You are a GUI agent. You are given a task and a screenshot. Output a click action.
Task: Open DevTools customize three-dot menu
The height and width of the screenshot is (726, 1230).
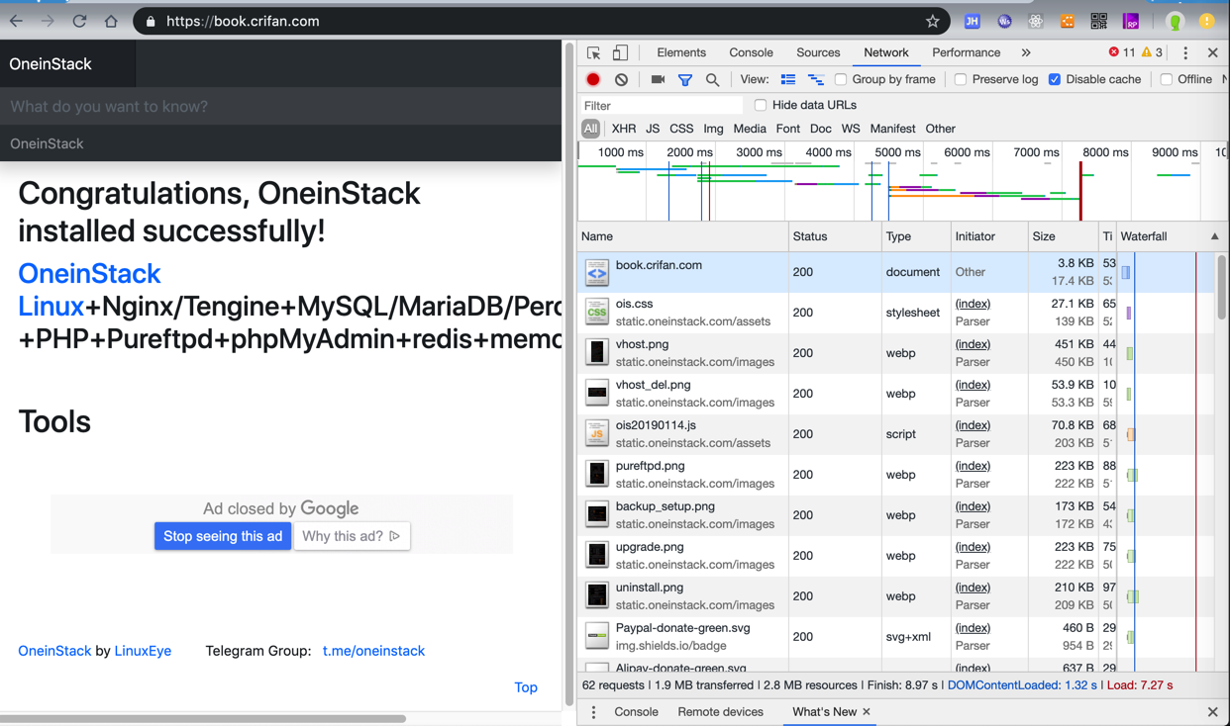tap(1185, 52)
